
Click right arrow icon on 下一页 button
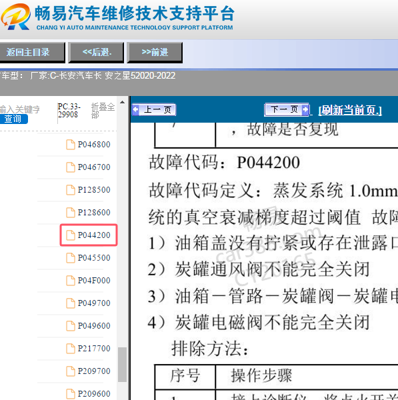pyautogui.click(x=305, y=110)
